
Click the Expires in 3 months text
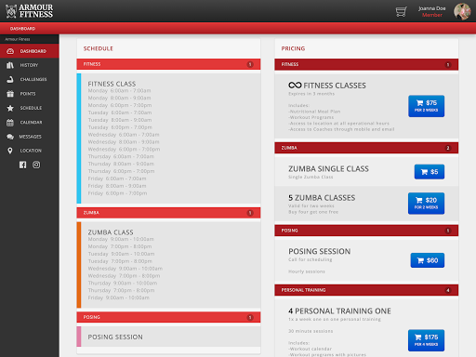[311, 94]
